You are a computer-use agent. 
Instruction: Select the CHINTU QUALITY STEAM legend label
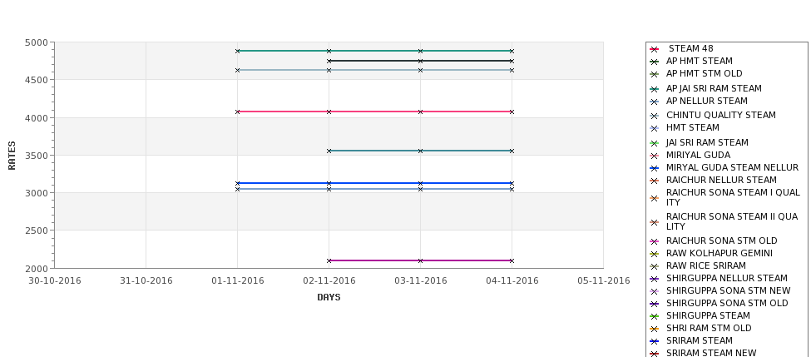coord(720,115)
